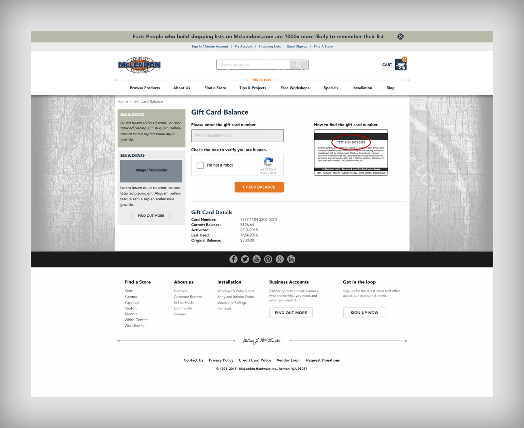Click Request Donations footer link

click(x=323, y=360)
